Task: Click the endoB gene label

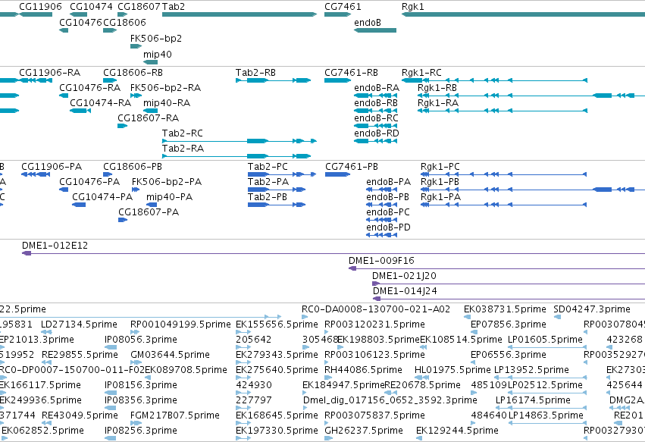Action: tap(368, 22)
